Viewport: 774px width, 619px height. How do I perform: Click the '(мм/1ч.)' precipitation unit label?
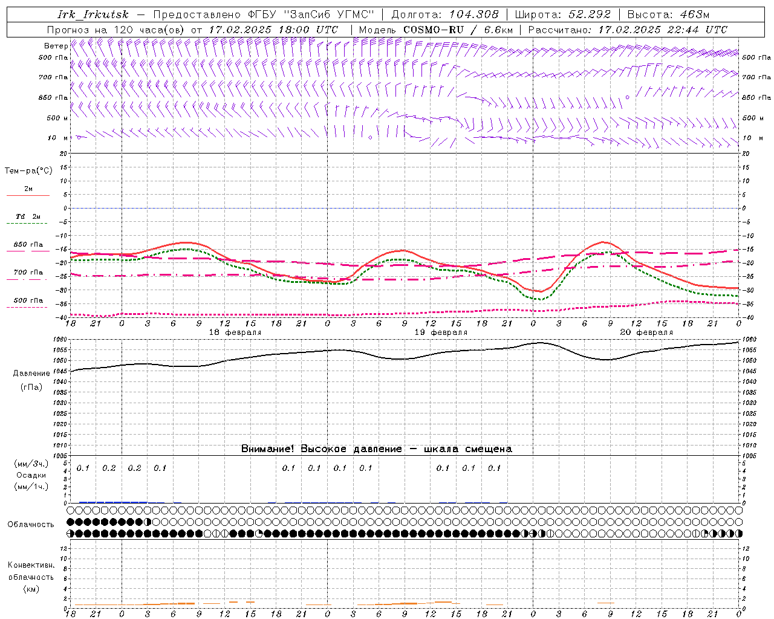(31, 487)
